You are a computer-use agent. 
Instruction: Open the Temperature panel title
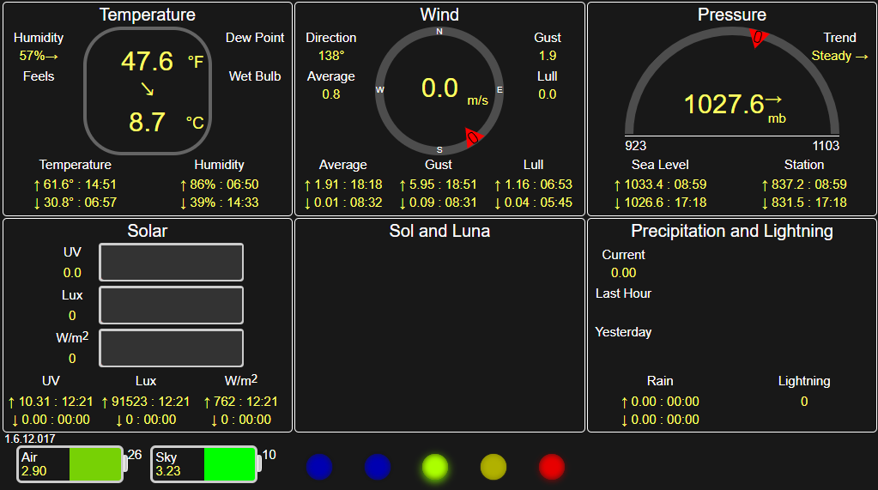coord(147,15)
